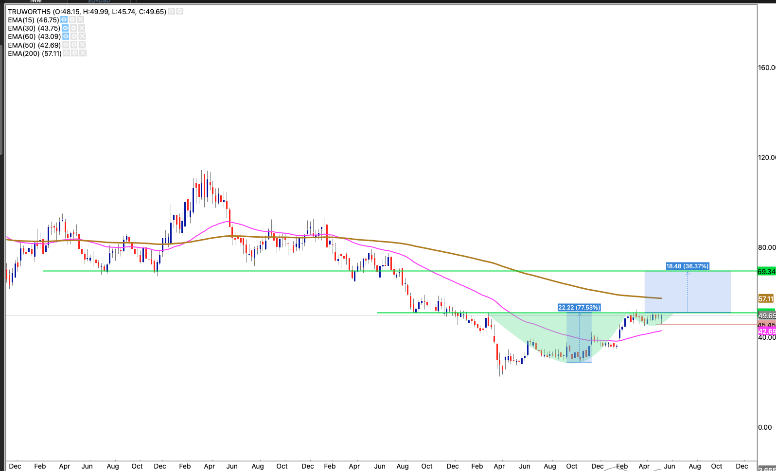Hide the EMA(15) line via eye icon

64,20
